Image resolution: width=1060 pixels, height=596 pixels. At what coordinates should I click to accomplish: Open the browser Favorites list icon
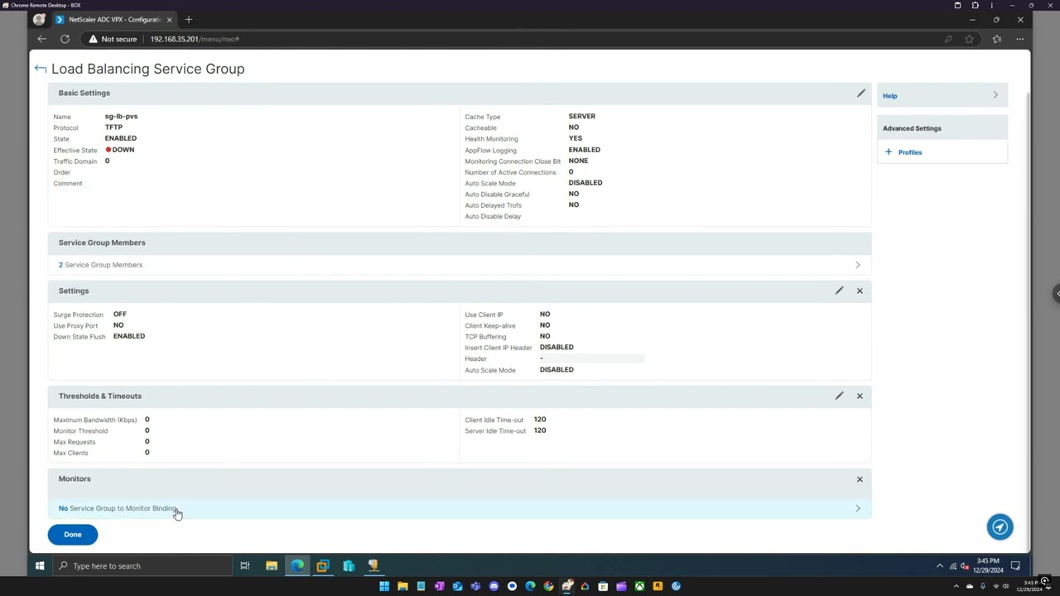pyautogui.click(x=997, y=39)
